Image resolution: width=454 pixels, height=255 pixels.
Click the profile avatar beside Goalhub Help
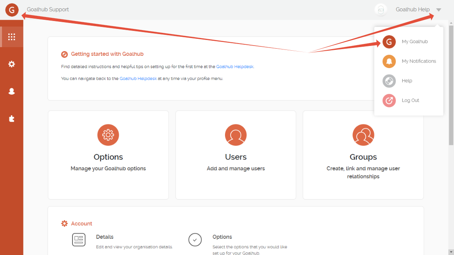[x=381, y=10]
